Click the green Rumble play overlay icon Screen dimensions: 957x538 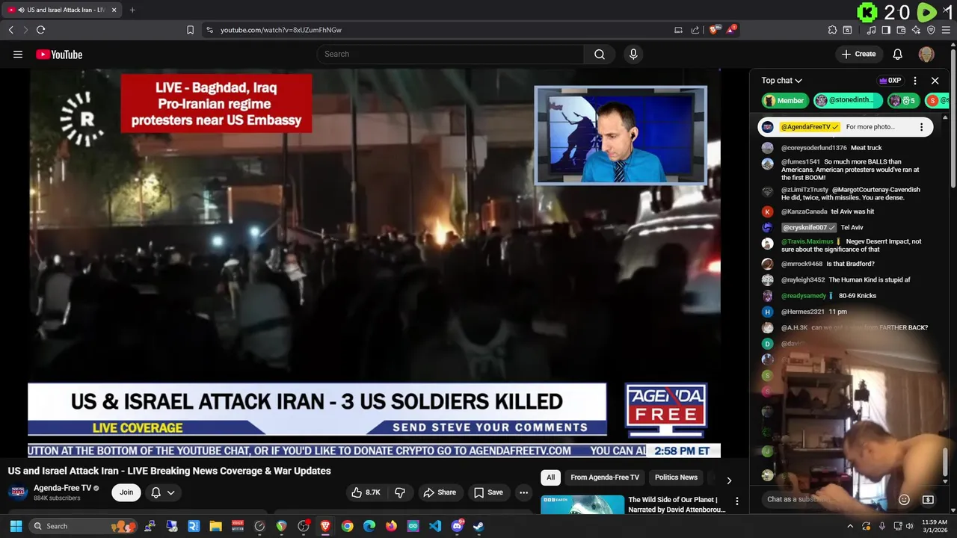[926, 12]
